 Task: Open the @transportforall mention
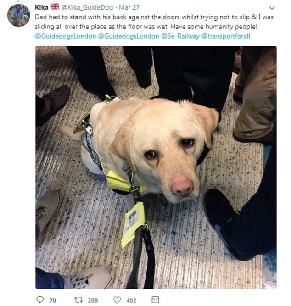[x=225, y=36]
